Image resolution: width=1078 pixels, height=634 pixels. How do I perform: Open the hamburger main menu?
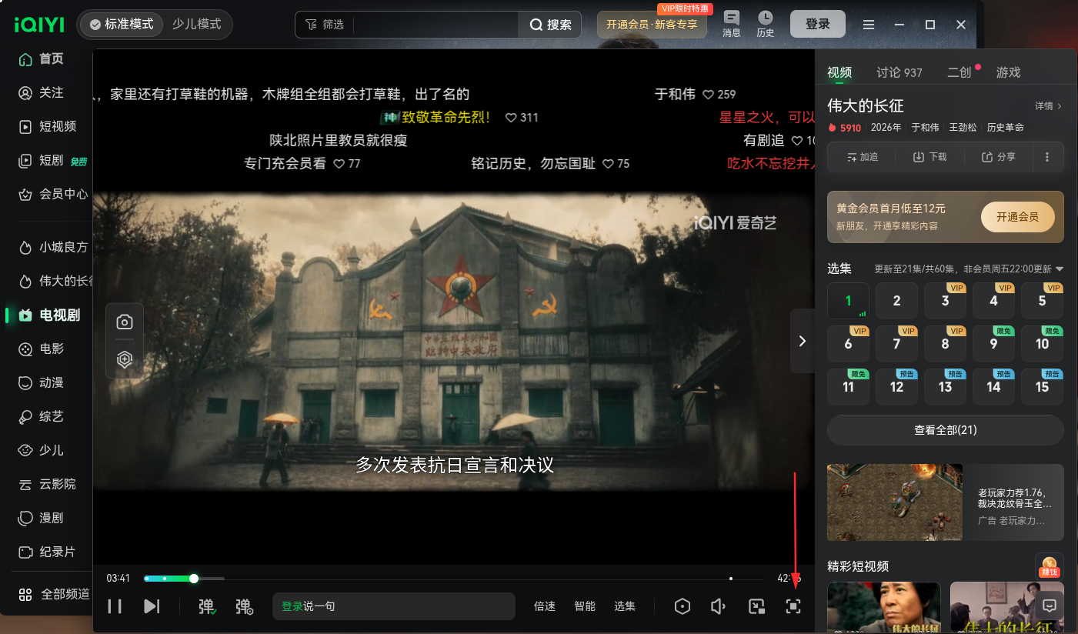pyautogui.click(x=869, y=25)
